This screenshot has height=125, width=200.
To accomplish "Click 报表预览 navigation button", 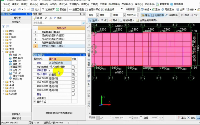I will tap(16, 118).
